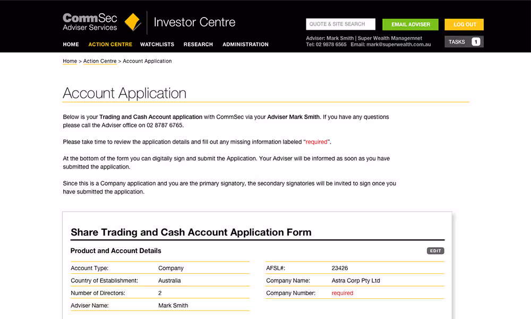Viewport: 531px width, 319px height.
Task: Click Share Trading and Cash Account form title
Action: 191,232
